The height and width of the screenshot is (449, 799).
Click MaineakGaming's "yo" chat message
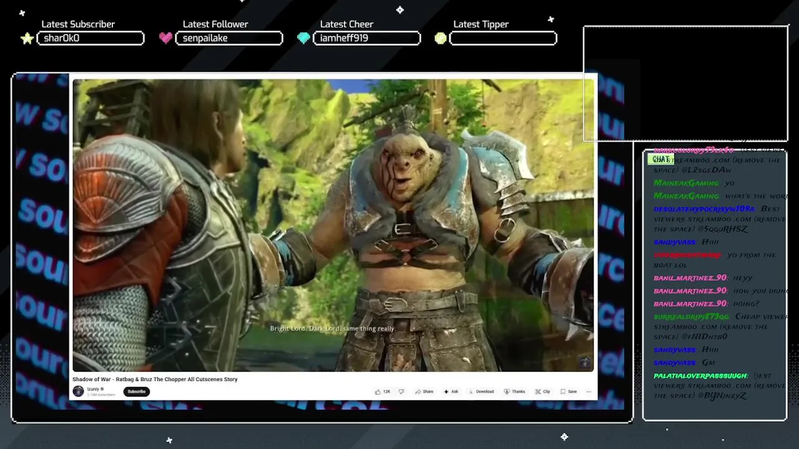point(730,183)
